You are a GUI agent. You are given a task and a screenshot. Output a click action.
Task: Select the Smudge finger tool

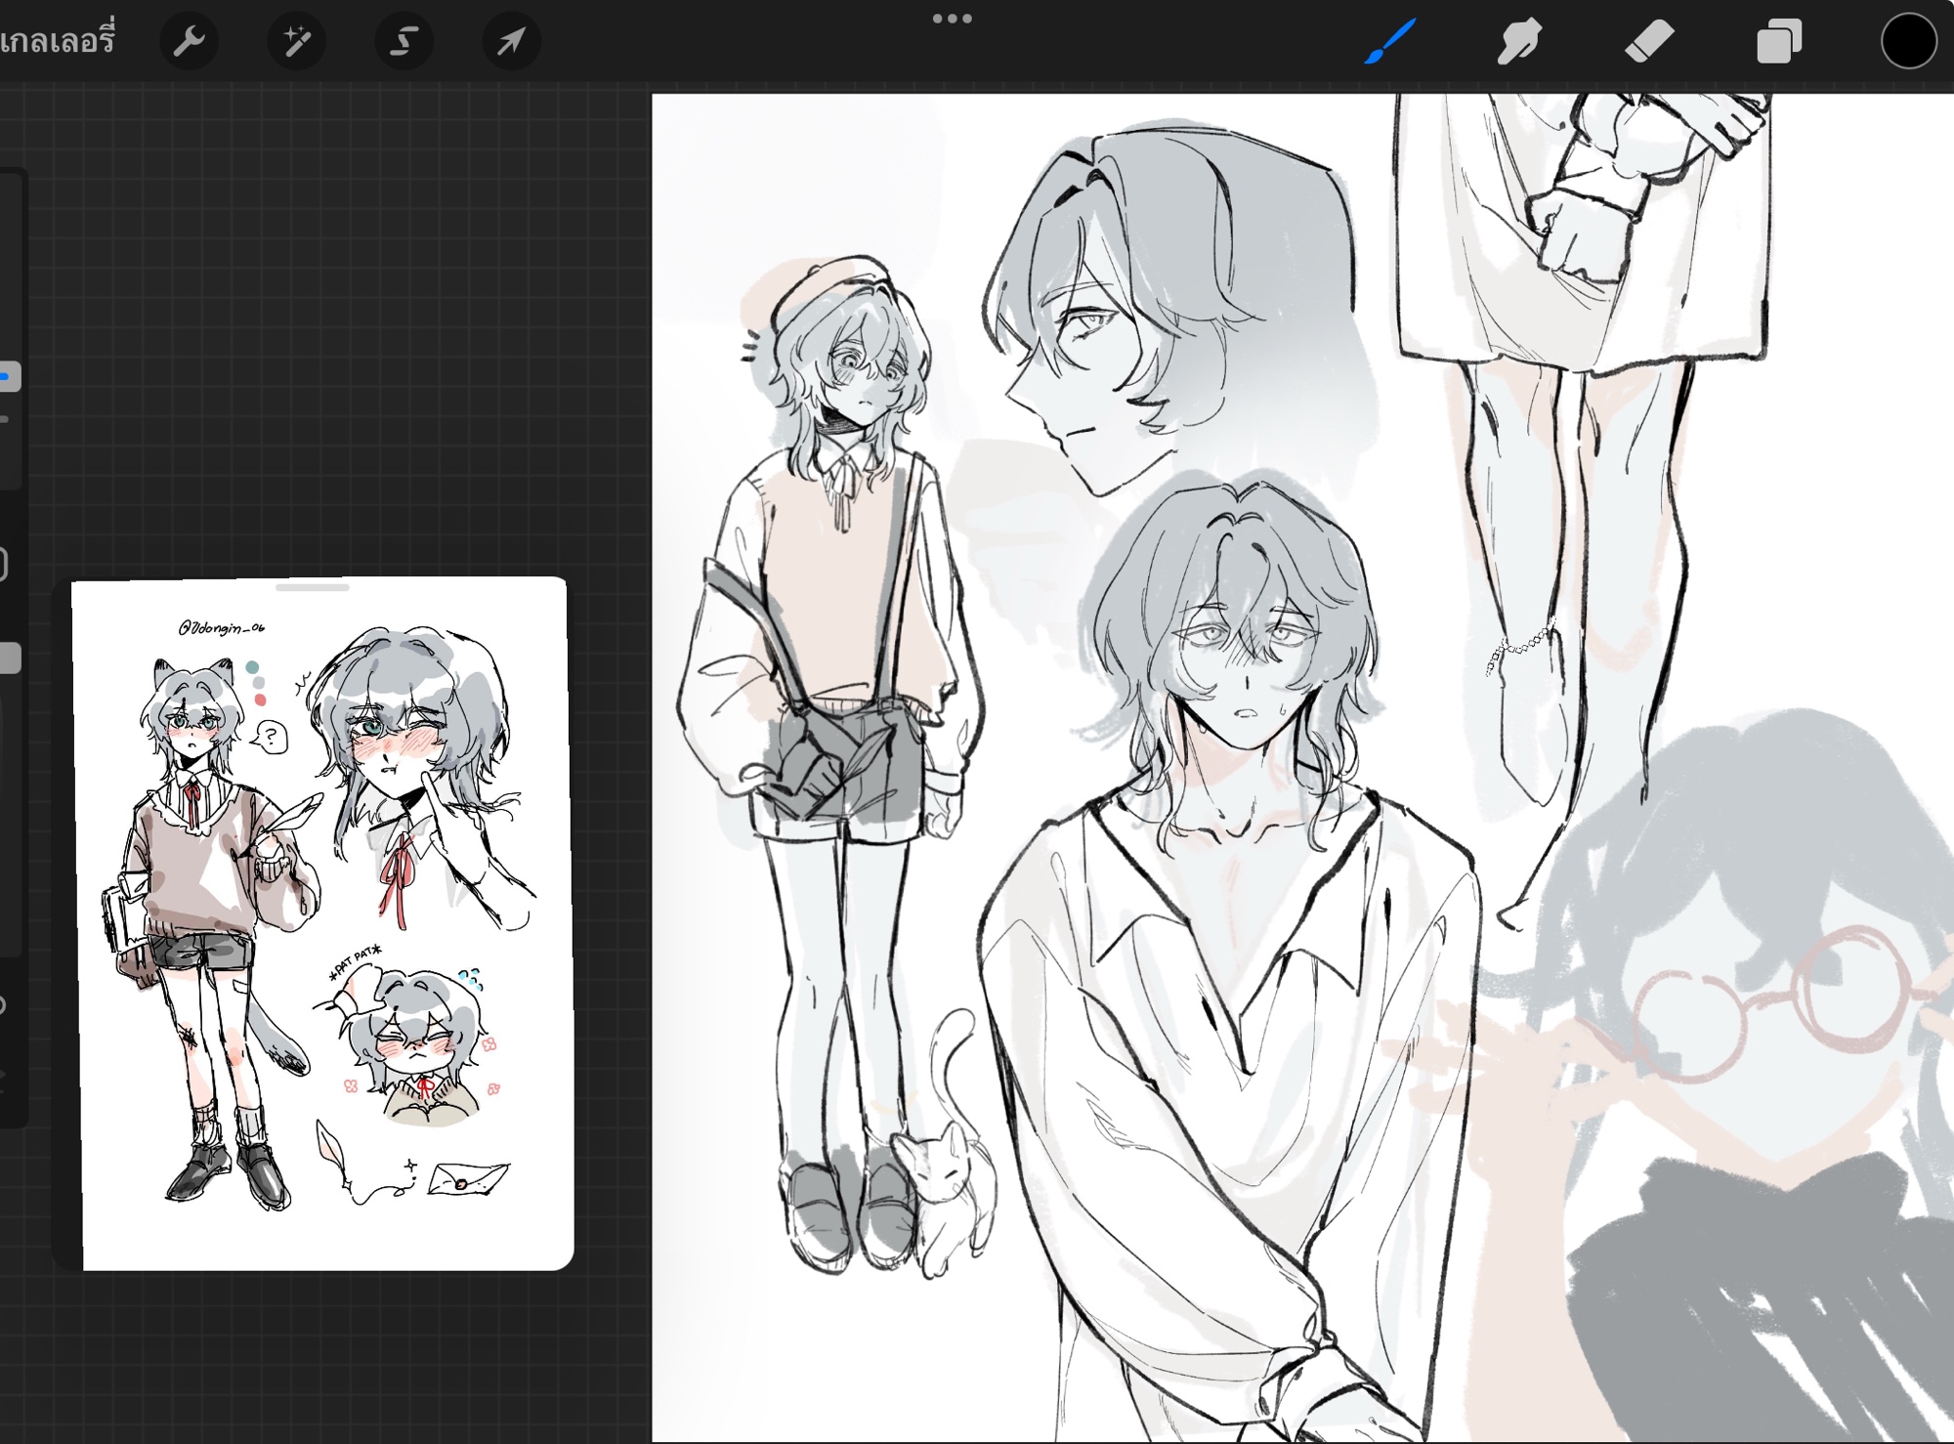click(1518, 42)
